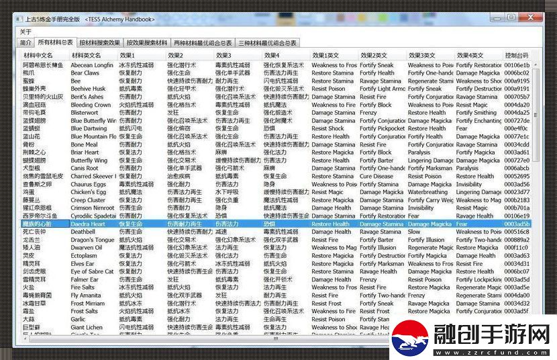This screenshot has width=557, height=360.
Task: Click the 效果1 column header
Action: (x=142, y=56)
